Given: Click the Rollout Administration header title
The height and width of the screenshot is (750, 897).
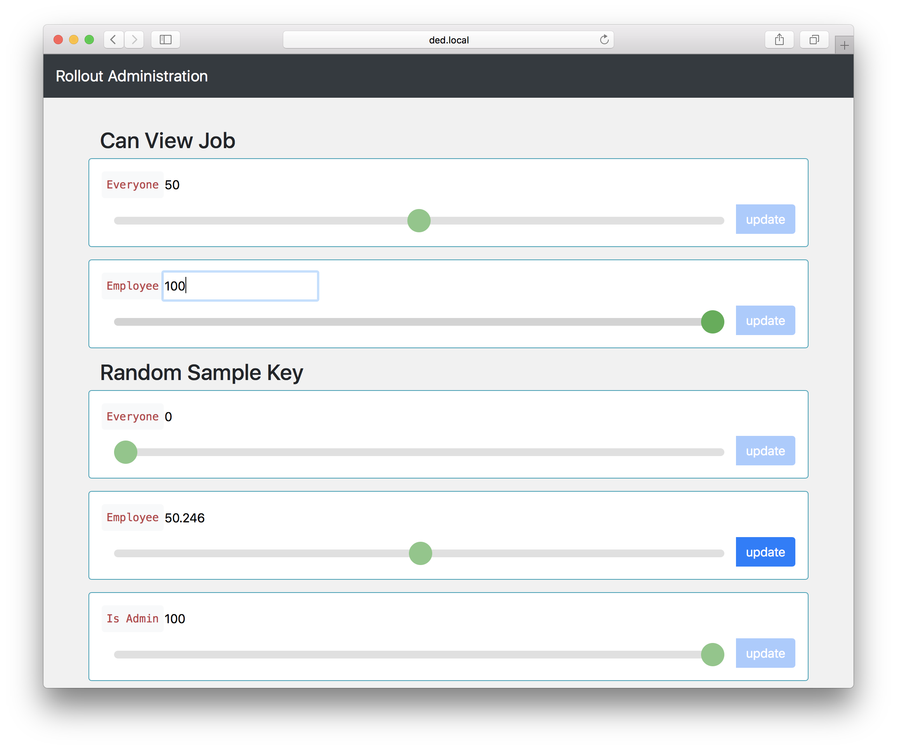Looking at the screenshot, I should (132, 76).
